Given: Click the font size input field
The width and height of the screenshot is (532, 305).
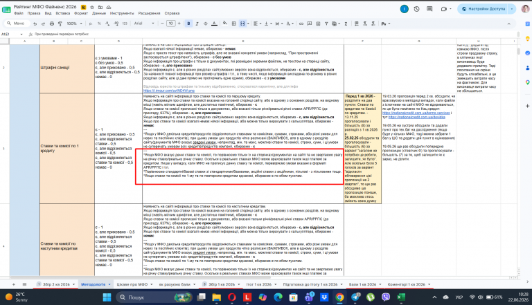Looking at the screenshot, I should click(170, 24).
